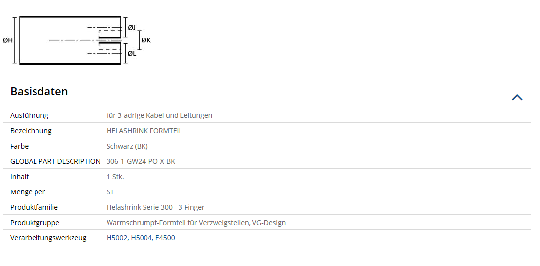Viewport: 540px width, 266px height.
Task: Click the ØL dimension label
Action: pyautogui.click(x=132, y=53)
